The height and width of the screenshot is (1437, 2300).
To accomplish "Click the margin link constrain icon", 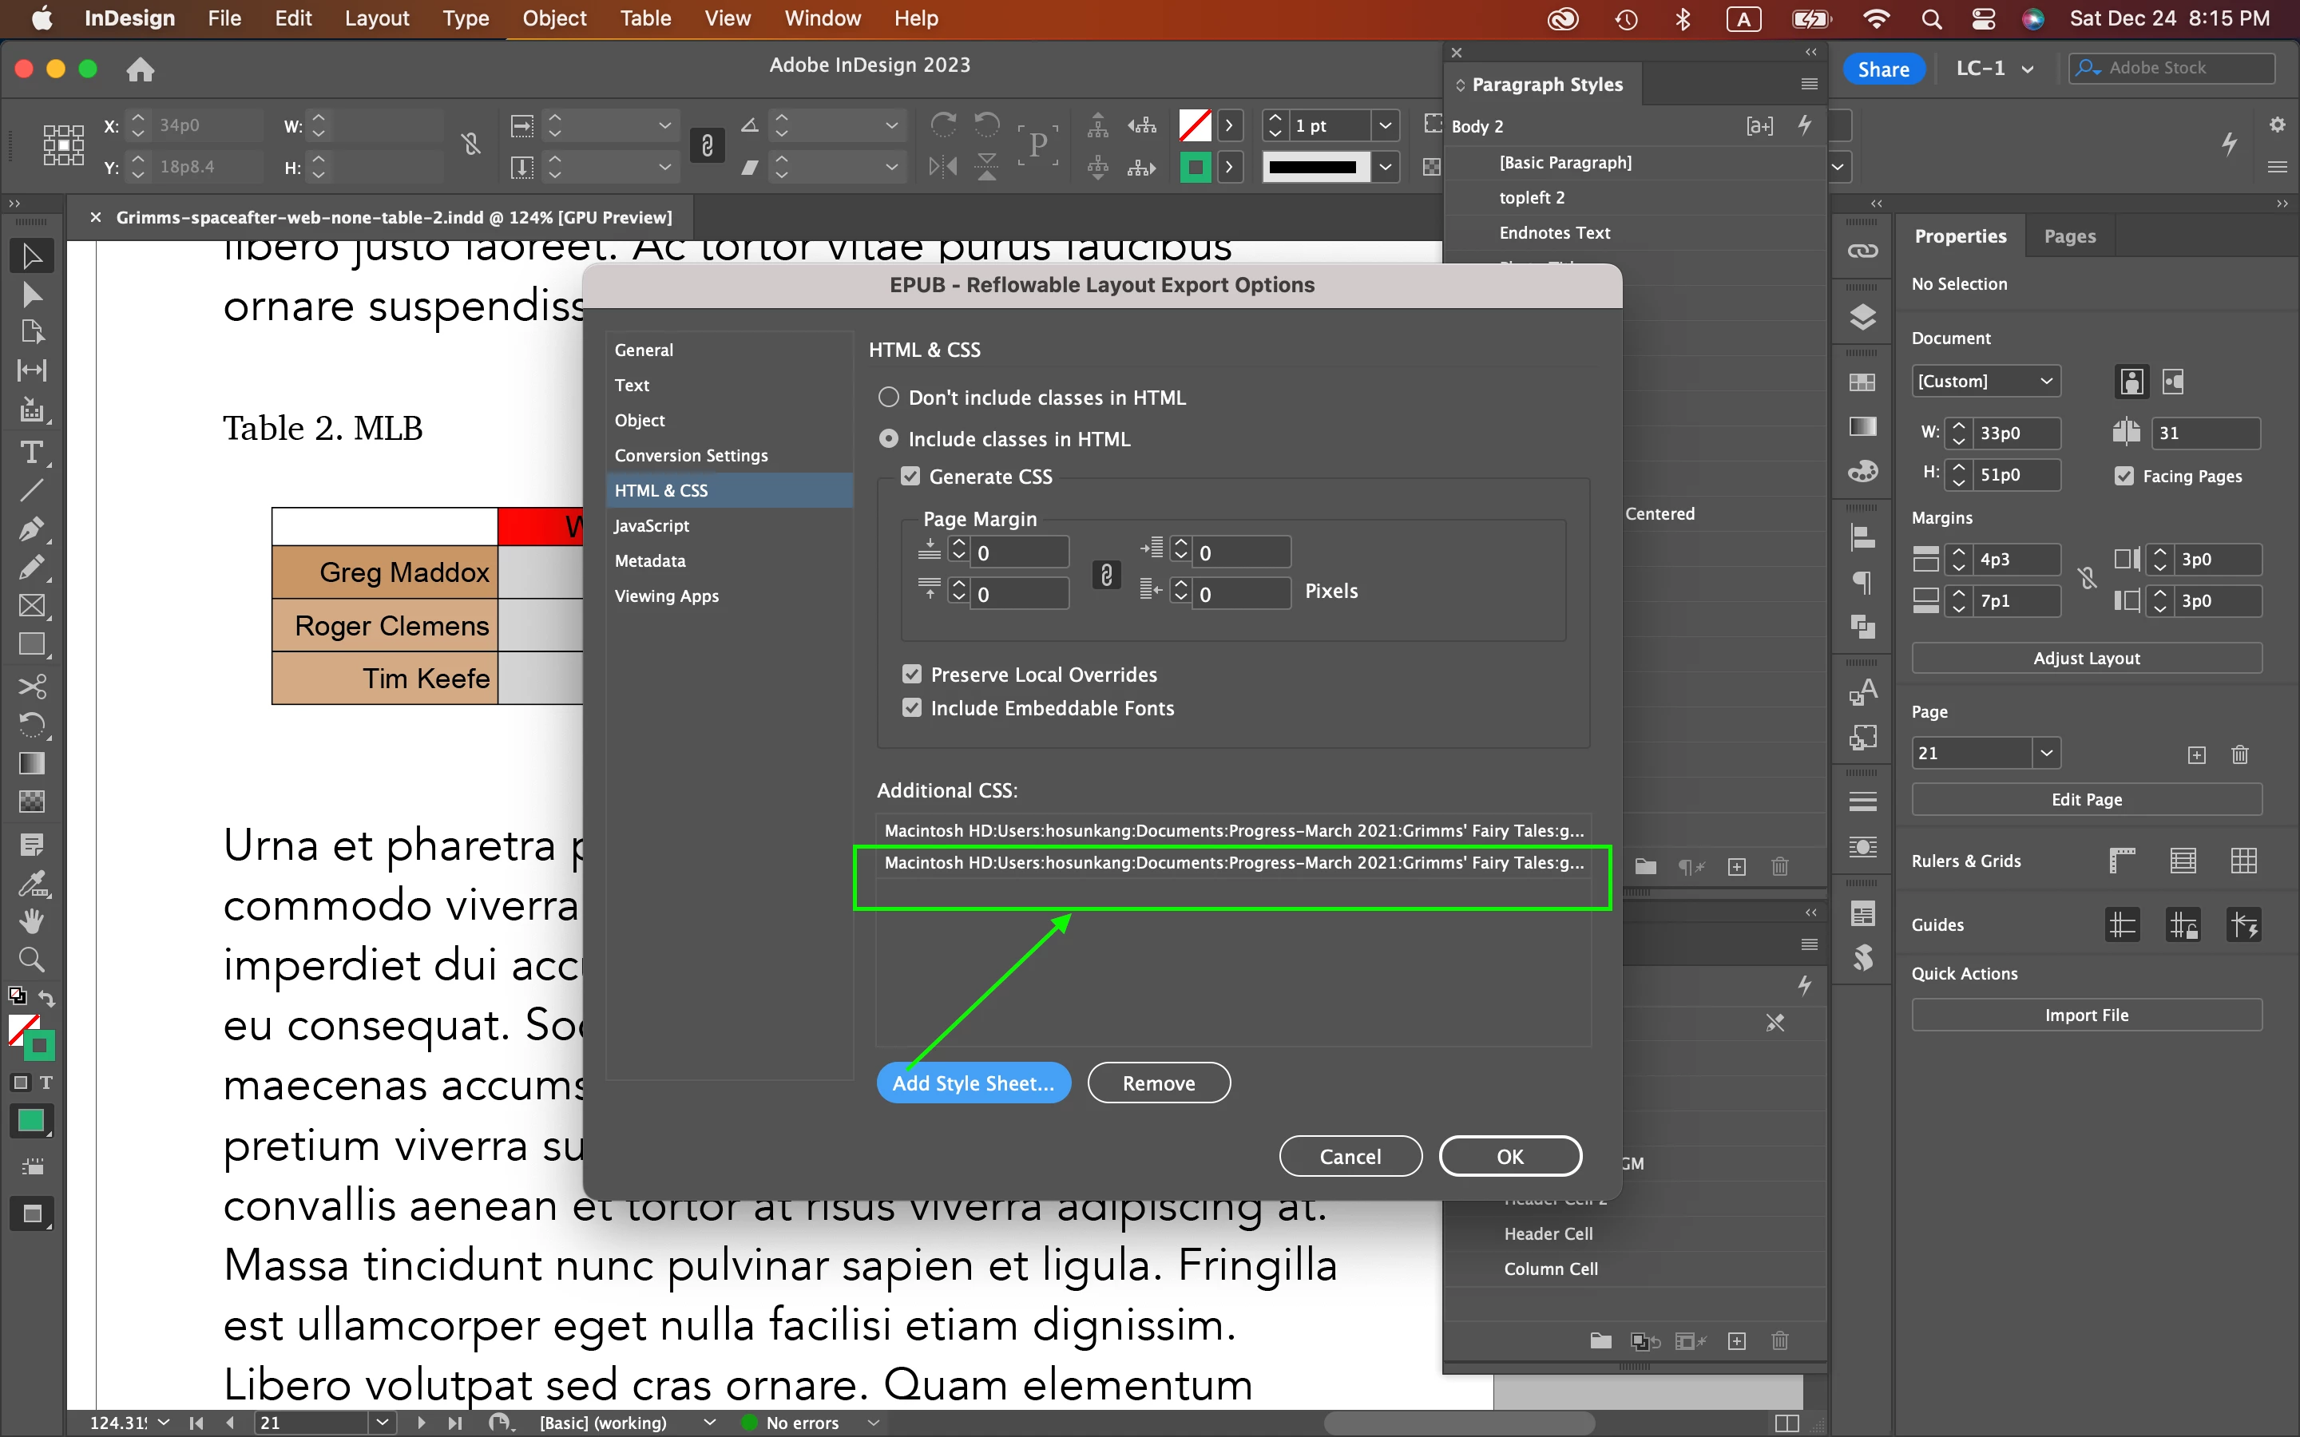I will [1105, 574].
